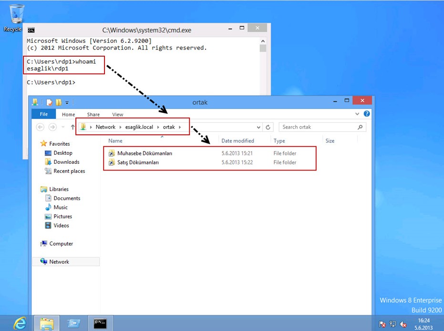Image resolution: width=444 pixels, height=331 pixels.
Task: Switch to the Home ribbon tab
Action: 69,114
